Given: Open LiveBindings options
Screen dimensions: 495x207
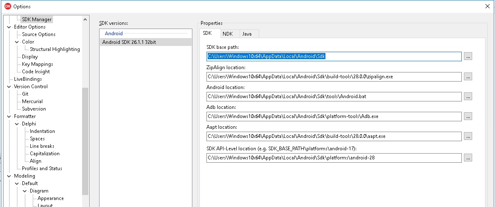Looking at the screenshot, I should point(28,79).
